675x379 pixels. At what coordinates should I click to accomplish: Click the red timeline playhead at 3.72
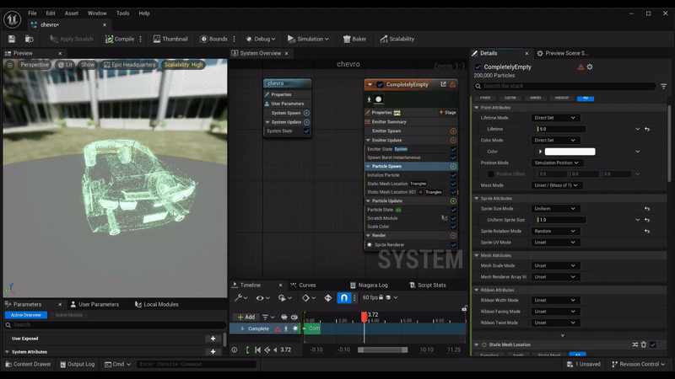[x=364, y=317]
